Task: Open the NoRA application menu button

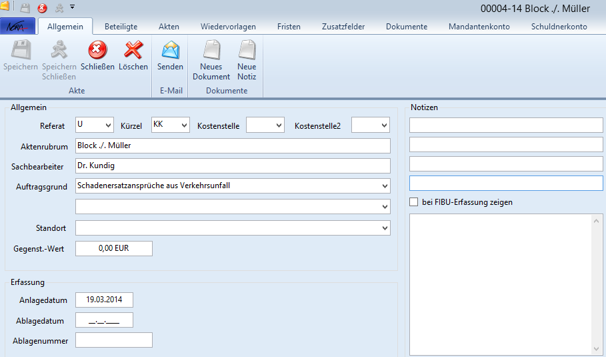Action: [x=18, y=27]
